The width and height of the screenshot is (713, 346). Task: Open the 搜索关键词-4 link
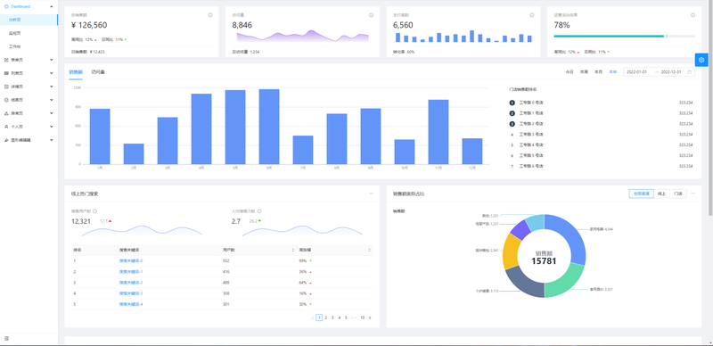coord(131,304)
